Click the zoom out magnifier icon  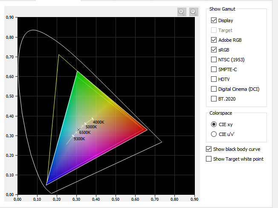[194, 12]
